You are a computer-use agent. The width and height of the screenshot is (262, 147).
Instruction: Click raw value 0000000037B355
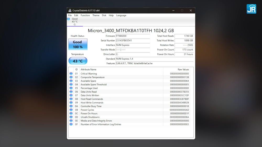179,92
